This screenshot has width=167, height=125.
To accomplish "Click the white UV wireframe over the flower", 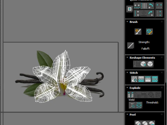I will pos(63,76).
